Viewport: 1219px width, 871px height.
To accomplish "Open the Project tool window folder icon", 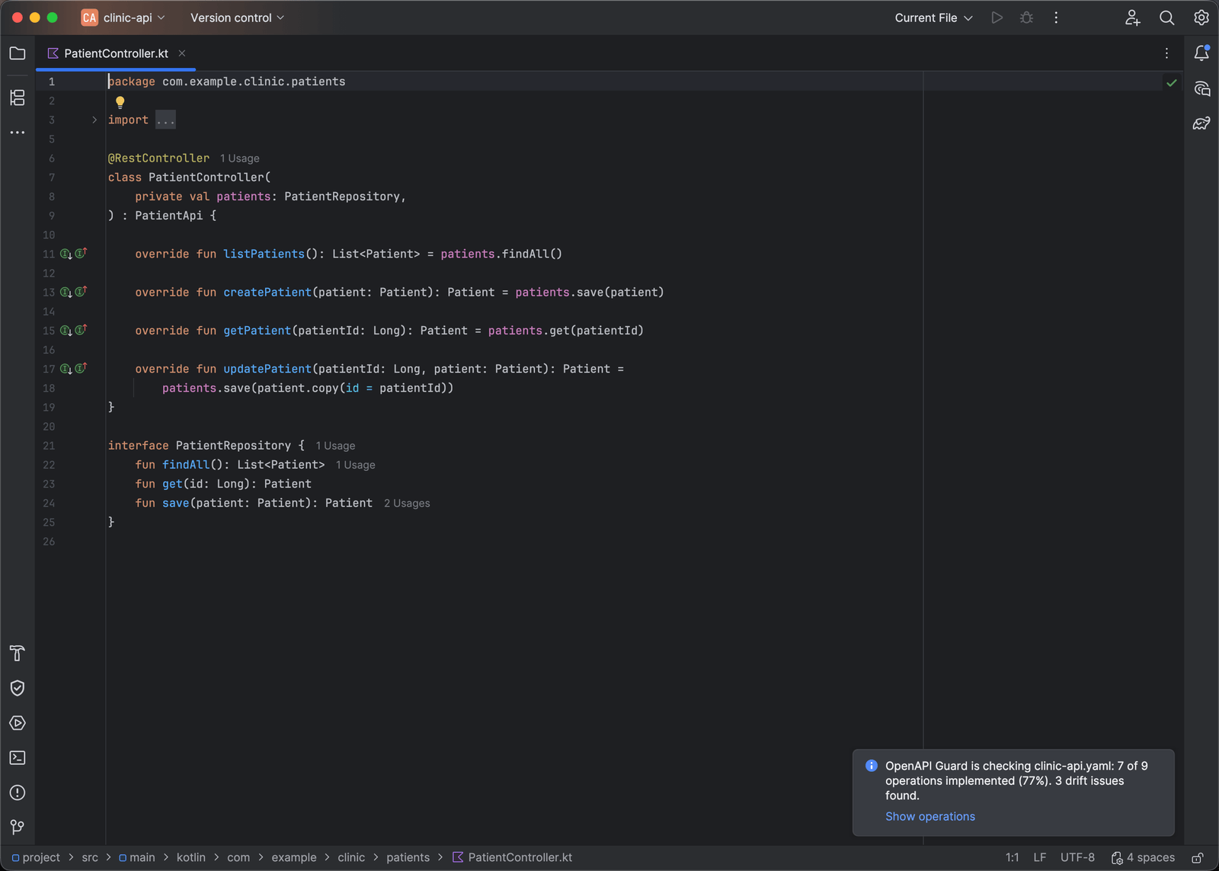I will coord(18,53).
